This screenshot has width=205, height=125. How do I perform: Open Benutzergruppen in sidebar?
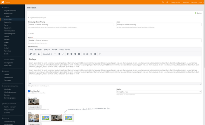pyautogui.click(x=10, y=98)
